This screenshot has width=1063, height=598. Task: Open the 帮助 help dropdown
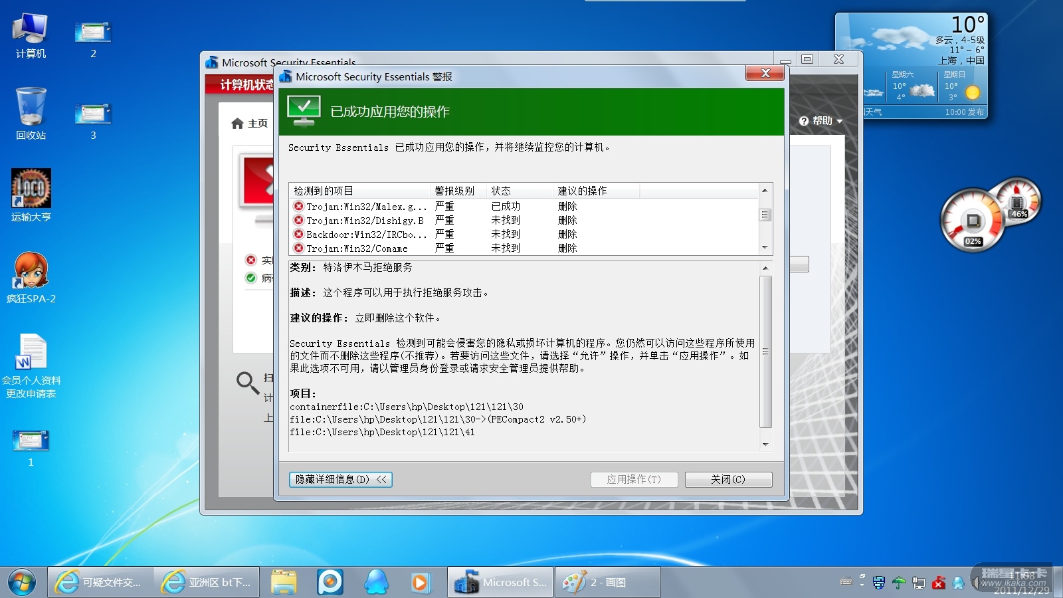coord(821,121)
